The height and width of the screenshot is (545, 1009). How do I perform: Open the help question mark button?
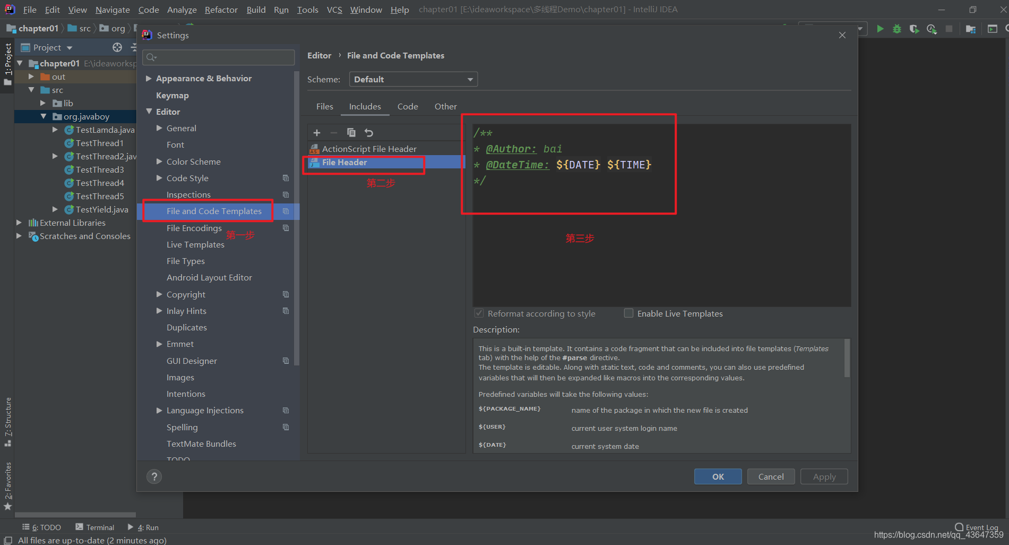click(154, 476)
